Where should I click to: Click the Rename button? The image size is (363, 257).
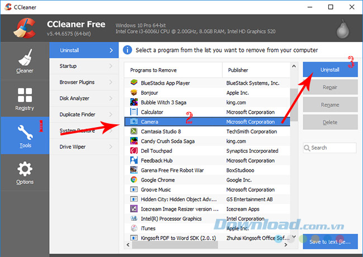330,105
